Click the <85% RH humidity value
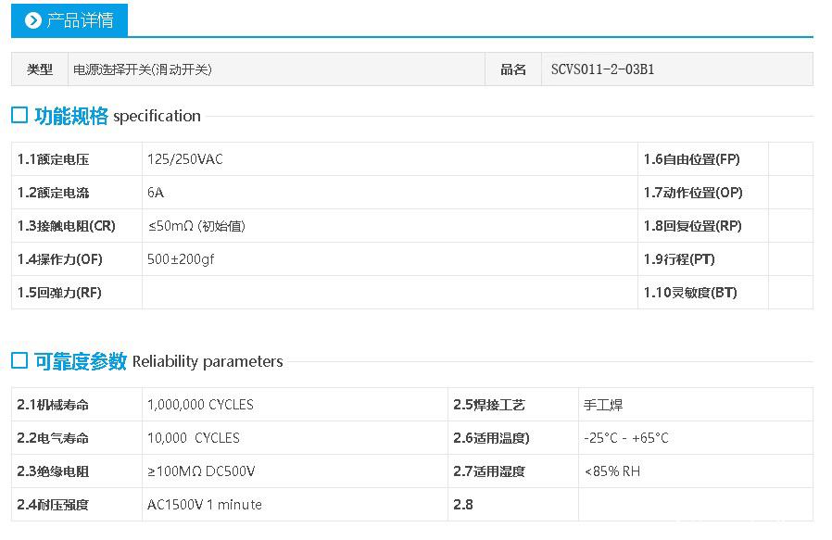Viewport: 832px width, 540px height. coord(612,471)
